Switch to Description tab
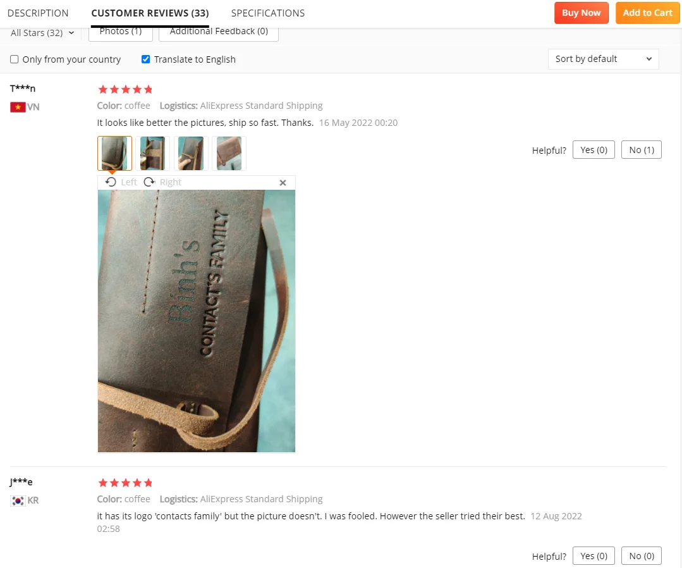This screenshot has width=682, height=568. pyautogui.click(x=38, y=13)
